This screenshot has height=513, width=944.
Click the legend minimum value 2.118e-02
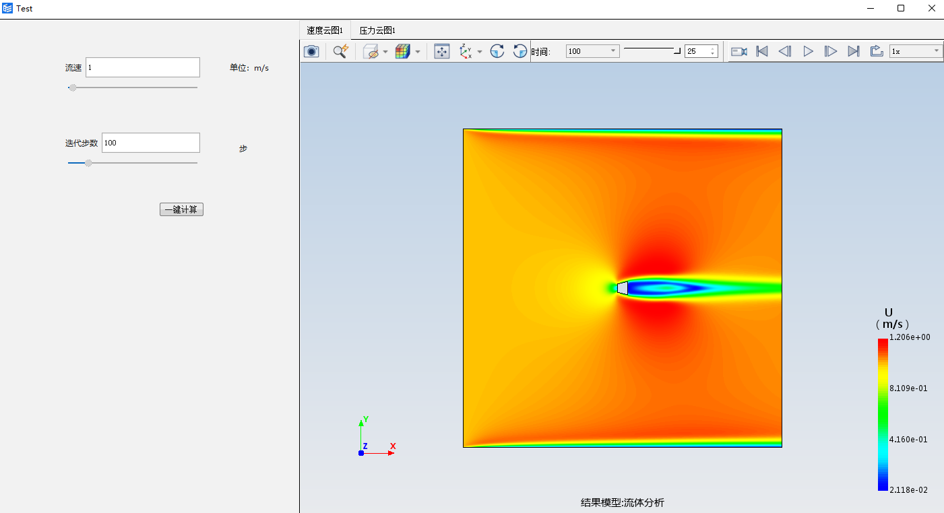pos(908,490)
